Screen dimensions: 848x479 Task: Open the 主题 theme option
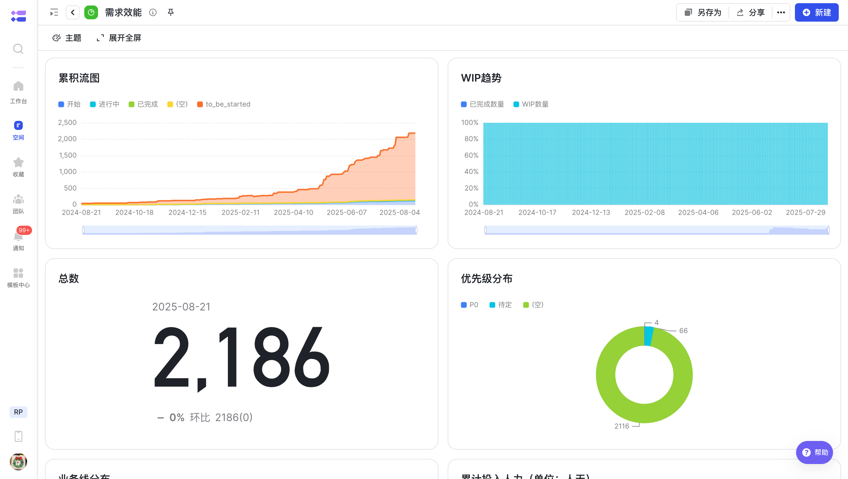[67, 38]
